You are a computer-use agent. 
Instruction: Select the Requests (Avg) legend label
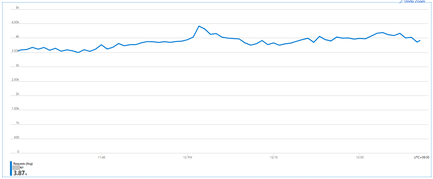pyautogui.click(x=23, y=164)
